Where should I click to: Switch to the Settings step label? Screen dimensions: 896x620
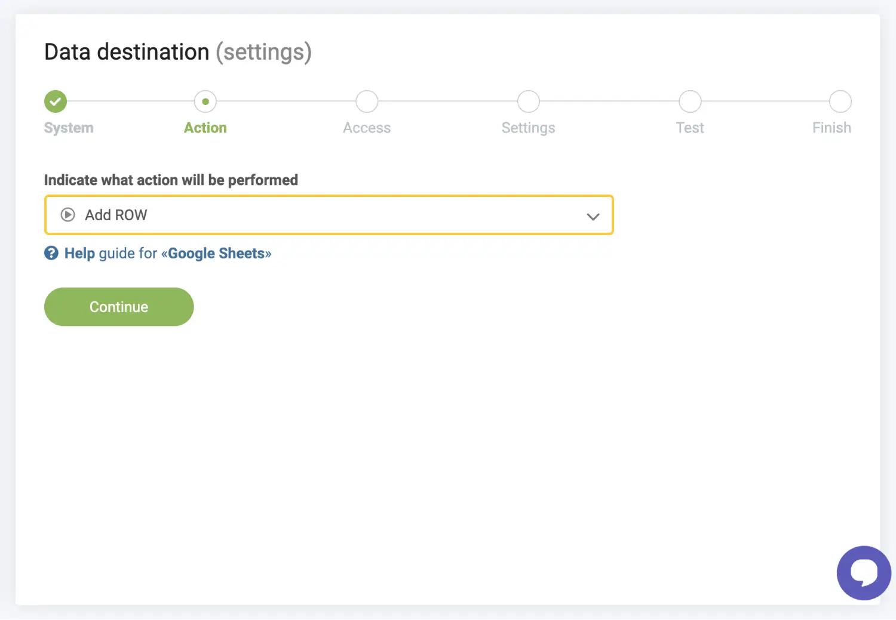pos(529,128)
